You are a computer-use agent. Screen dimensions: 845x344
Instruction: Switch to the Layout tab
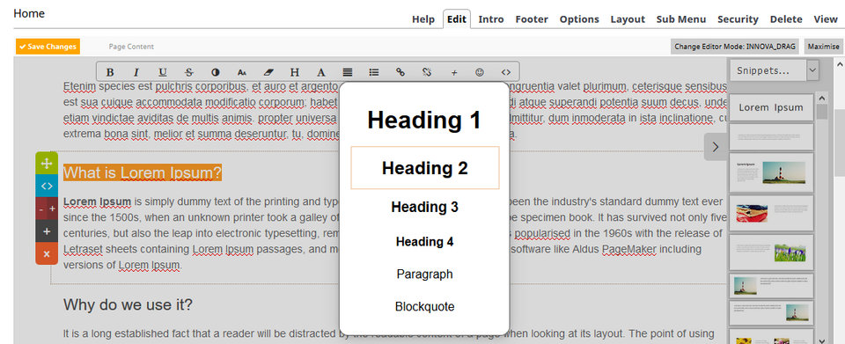click(x=628, y=19)
